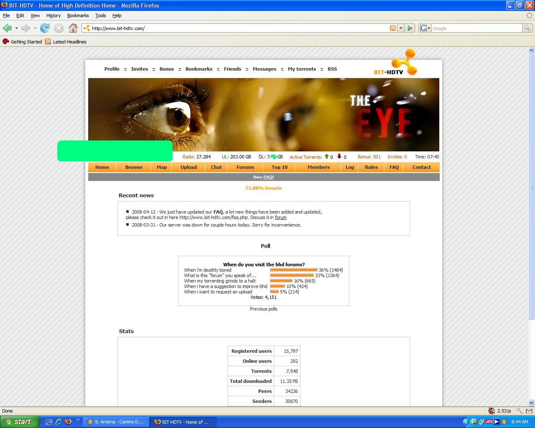Viewport: 535px width, 428px height.
Task: Click the site favicon in the address bar
Action: point(87,28)
